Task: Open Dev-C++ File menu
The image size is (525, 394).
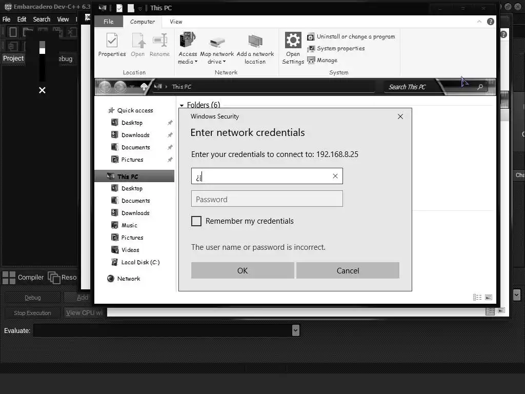Action: 6,19
